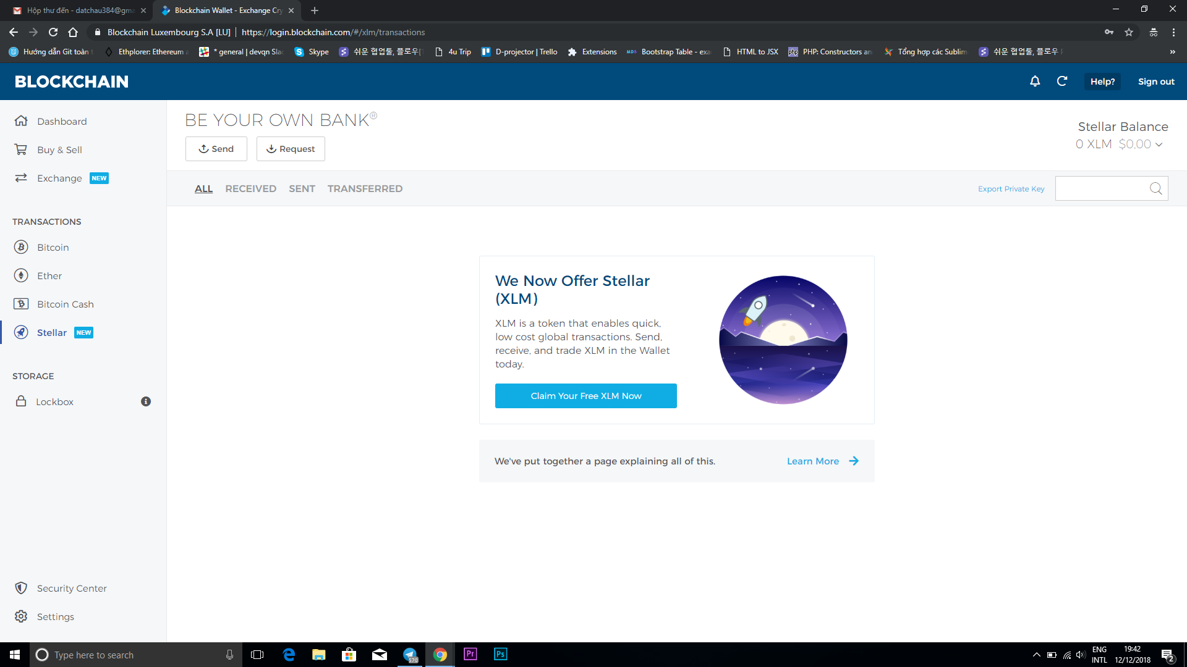
Task: Click the refresh icon in header
Action: click(x=1062, y=82)
